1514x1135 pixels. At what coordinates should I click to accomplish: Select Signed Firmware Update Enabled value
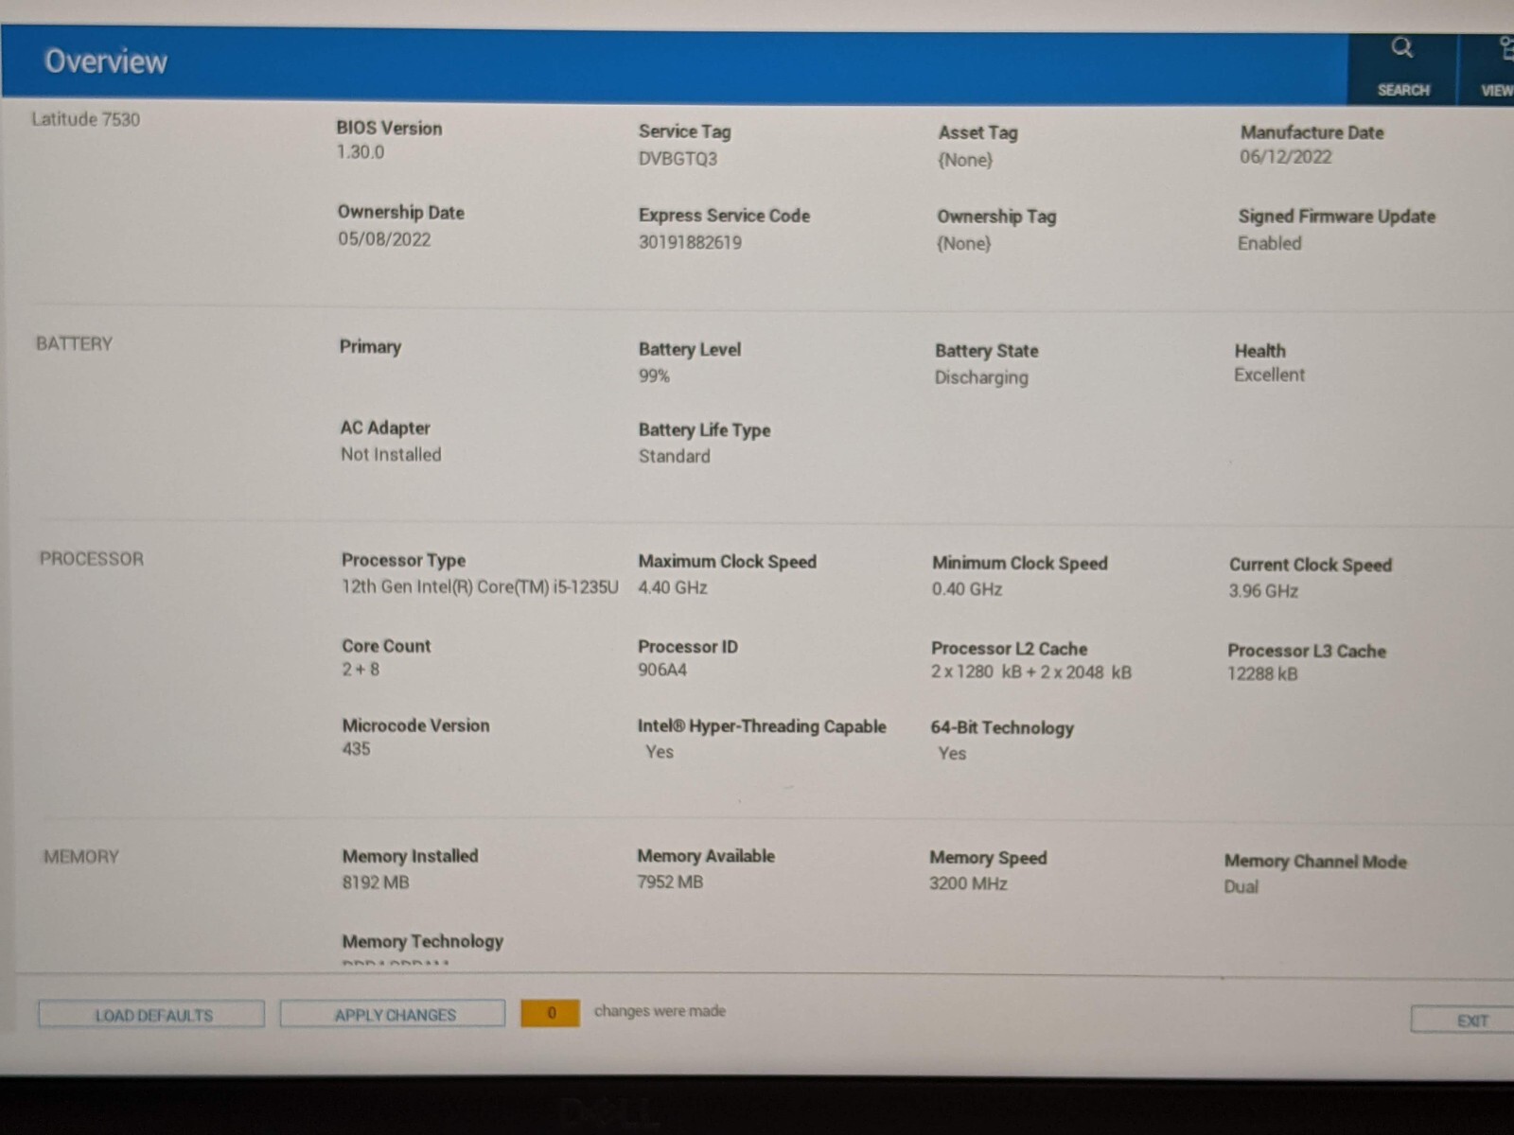pos(1269,243)
